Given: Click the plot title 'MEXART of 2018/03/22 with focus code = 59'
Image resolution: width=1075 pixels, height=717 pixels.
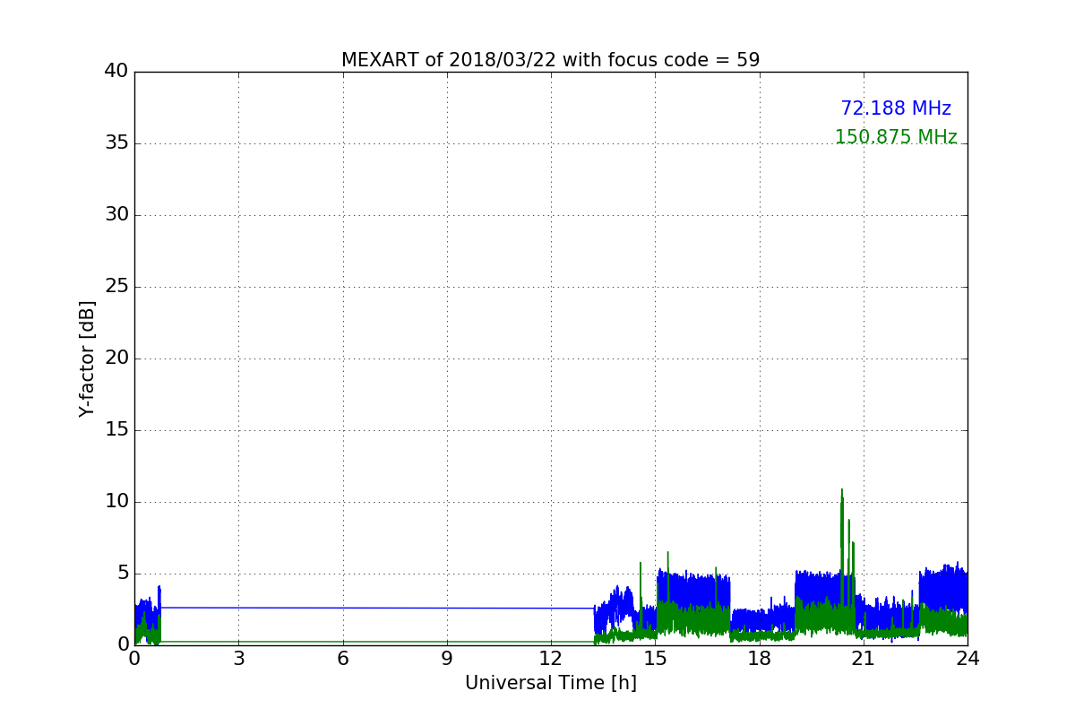Looking at the screenshot, I should pos(550,60).
